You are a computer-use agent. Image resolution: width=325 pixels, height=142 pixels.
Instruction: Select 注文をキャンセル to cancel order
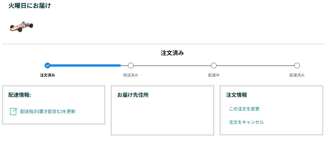(x=246, y=122)
